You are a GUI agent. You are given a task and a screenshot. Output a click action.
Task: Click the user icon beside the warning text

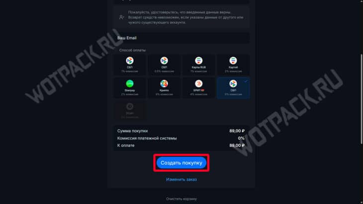point(121,17)
